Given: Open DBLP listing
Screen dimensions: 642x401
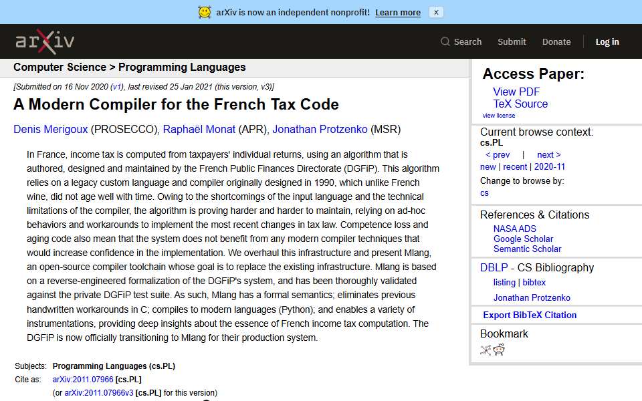Looking at the screenshot, I should click(504, 282).
